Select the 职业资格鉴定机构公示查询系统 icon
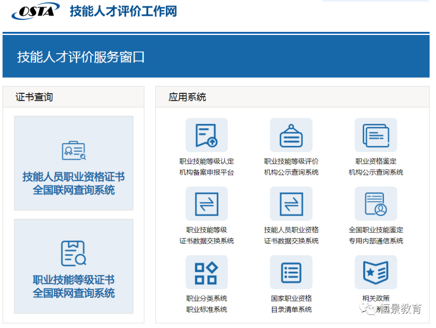Screen dimensions: 436x328 coord(376,135)
